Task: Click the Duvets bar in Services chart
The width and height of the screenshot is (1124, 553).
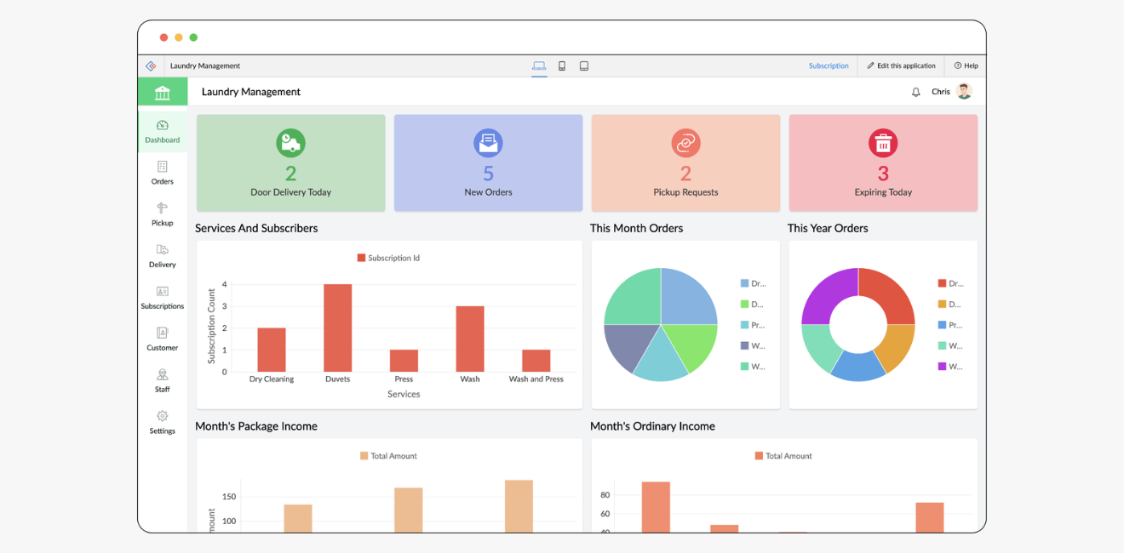Action: (338, 328)
